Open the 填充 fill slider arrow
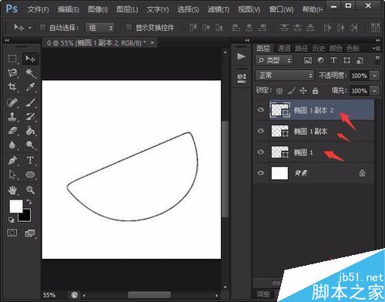This screenshot has height=302, width=385. 374,91
